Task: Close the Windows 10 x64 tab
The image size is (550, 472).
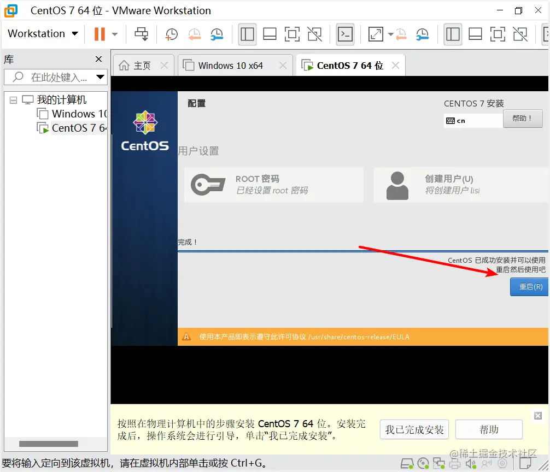Action: pos(283,65)
